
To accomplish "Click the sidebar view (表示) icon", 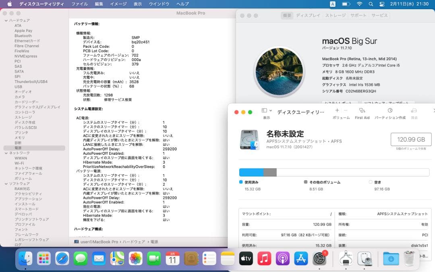I will [x=264, y=110].
